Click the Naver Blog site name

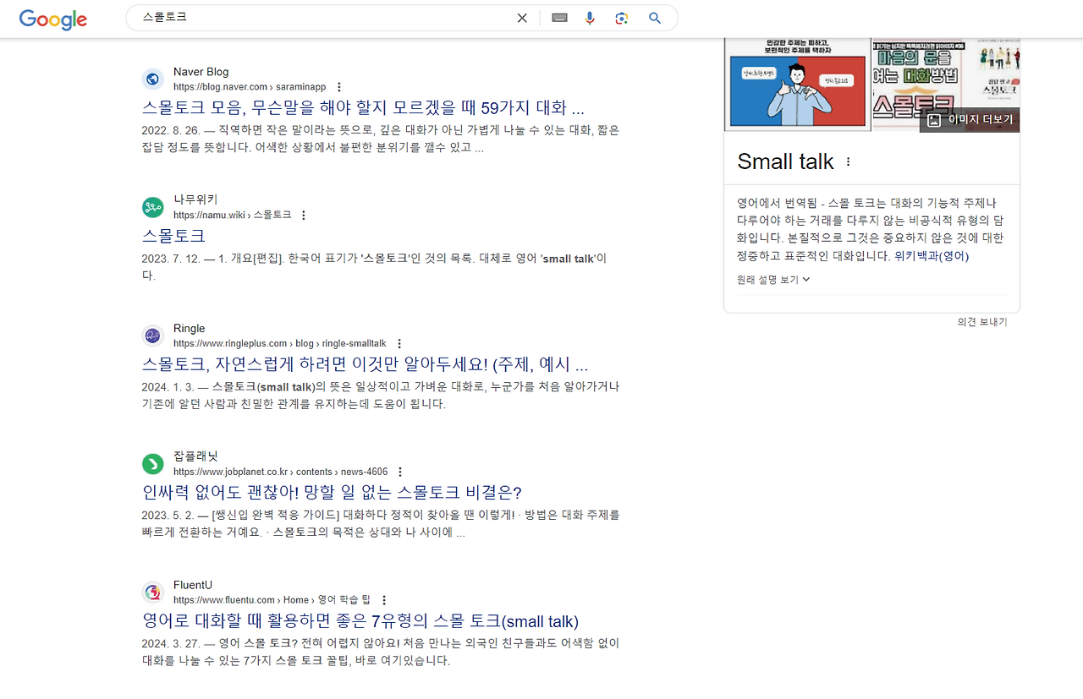pyautogui.click(x=201, y=72)
